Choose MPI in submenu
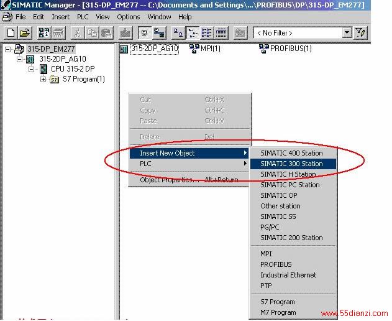392x321 pixels. click(293, 254)
